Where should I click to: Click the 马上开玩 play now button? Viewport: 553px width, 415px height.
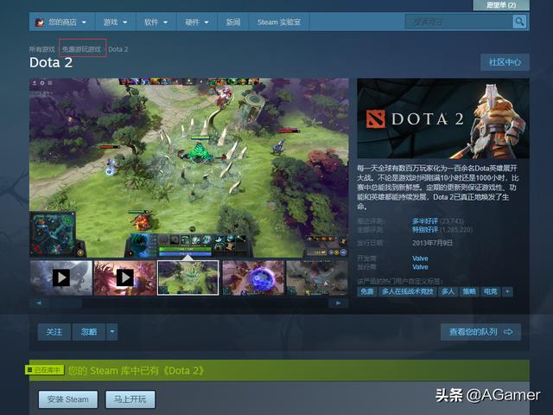(x=130, y=399)
